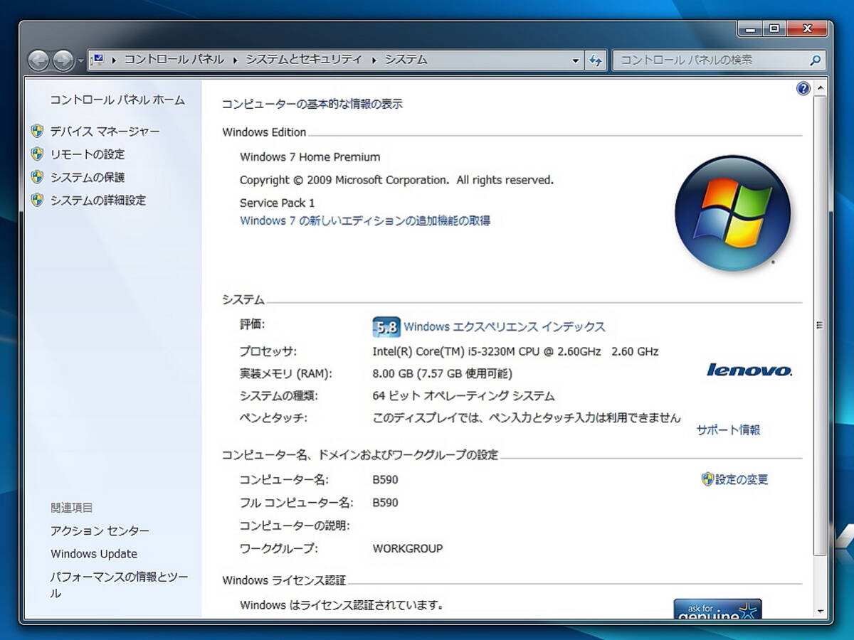The image size is (854, 640).
Task: Click the text Windows はライセンス認証されています。
Action: point(342,606)
